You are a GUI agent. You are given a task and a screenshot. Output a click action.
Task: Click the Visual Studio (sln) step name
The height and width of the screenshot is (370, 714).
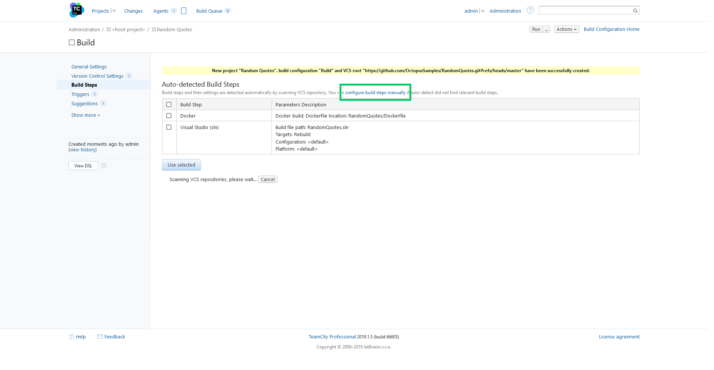199,128
